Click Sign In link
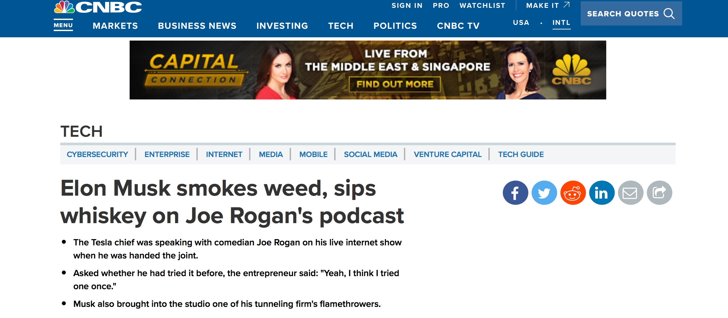Image resolution: width=728 pixels, height=318 pixels. coord(407,6)
